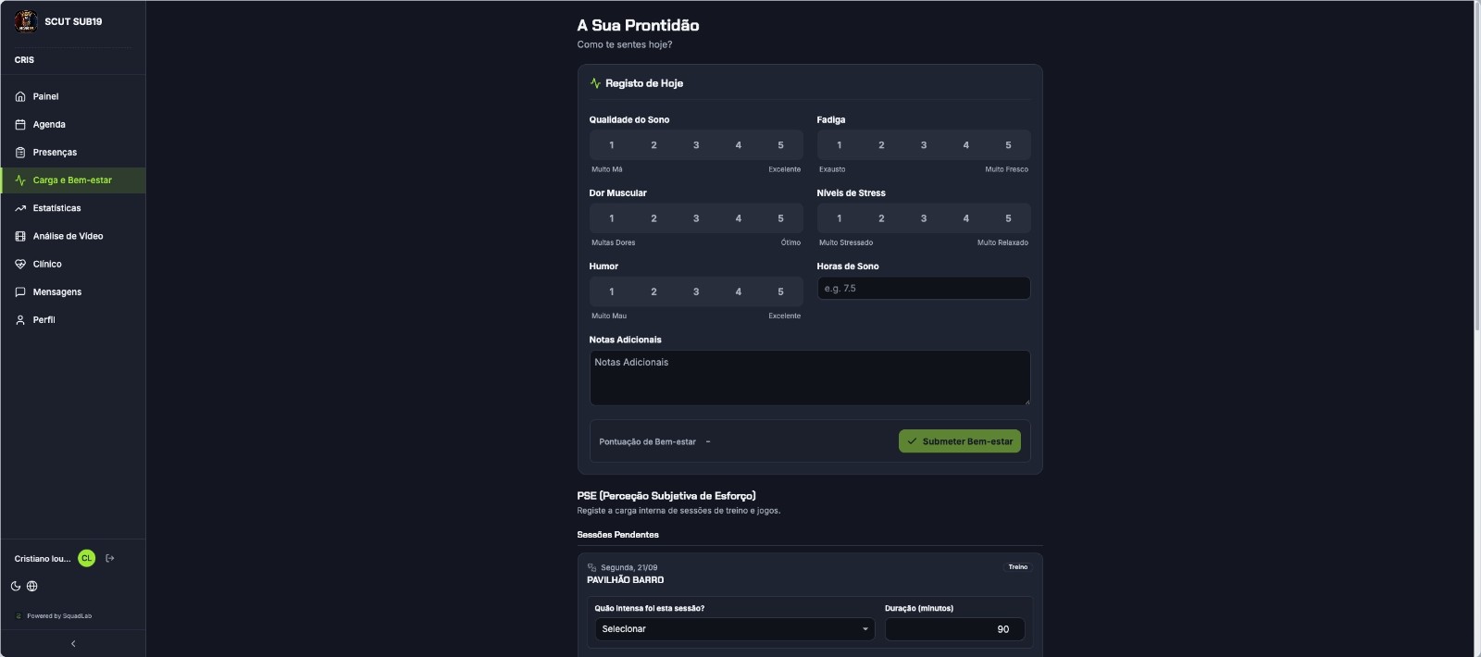Click into Notas Adicionais text area
The width and height of the screenshot is (1481, 657).
click(x=810, y=378)
